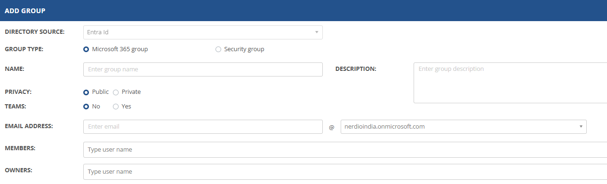Click into the Enter email field

pyautogui.click(x=203, y=127)
